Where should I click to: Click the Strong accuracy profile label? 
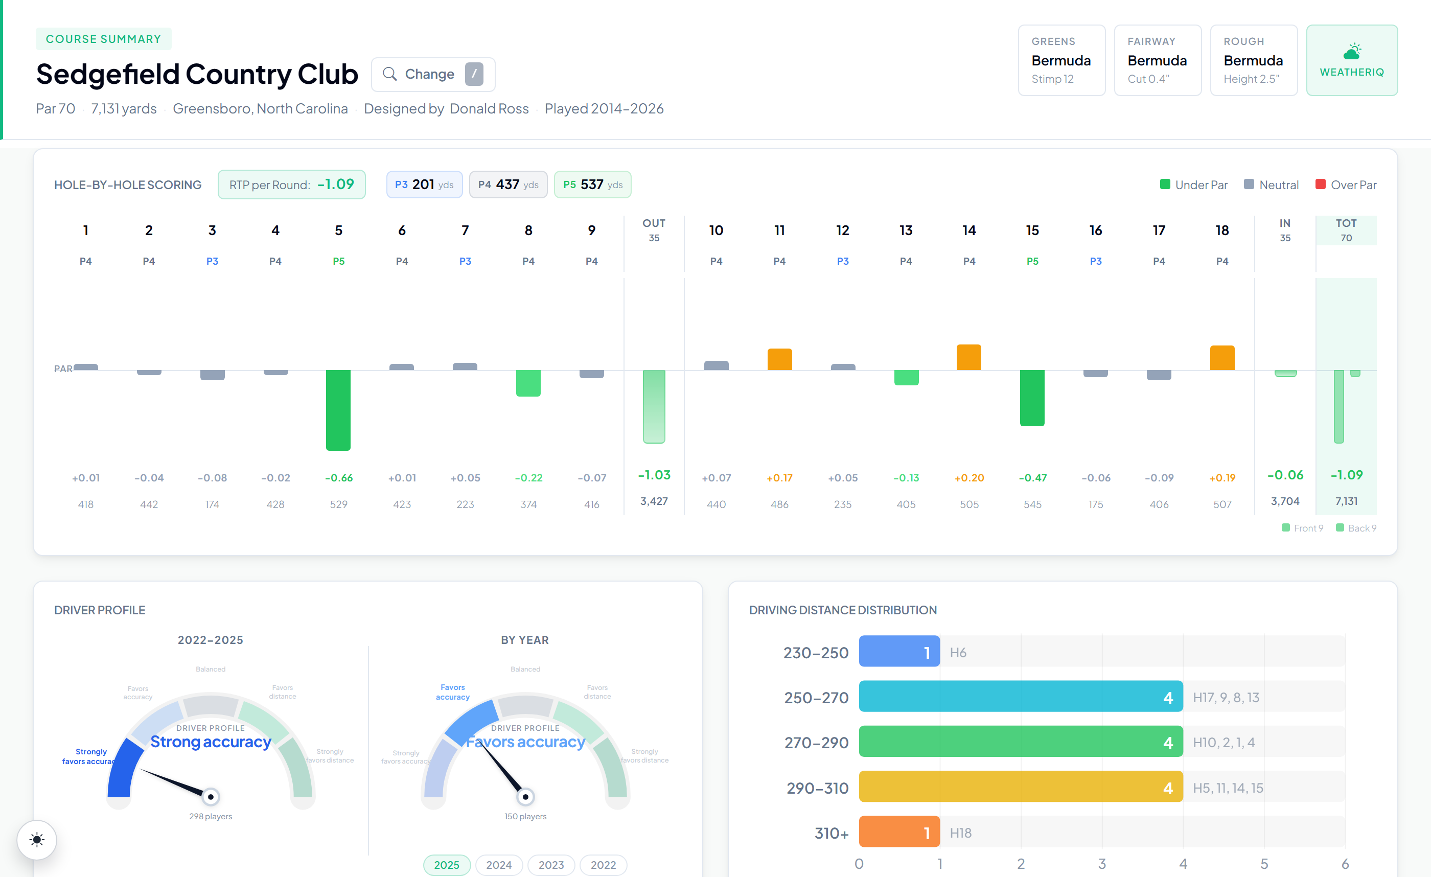[211, 742]
